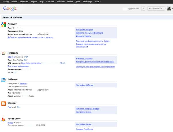Select Почта in the top navigation bar
The image size is (173, 132).
tap(70, 2)
